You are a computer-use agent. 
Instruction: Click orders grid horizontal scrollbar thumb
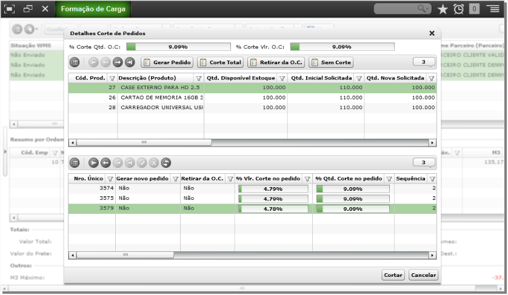tap(125, 255)
